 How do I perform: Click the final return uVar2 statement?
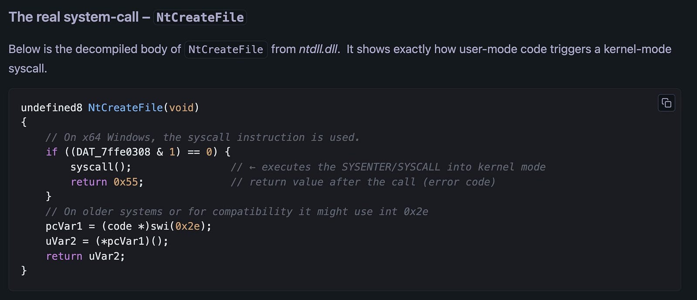[85, 256]
